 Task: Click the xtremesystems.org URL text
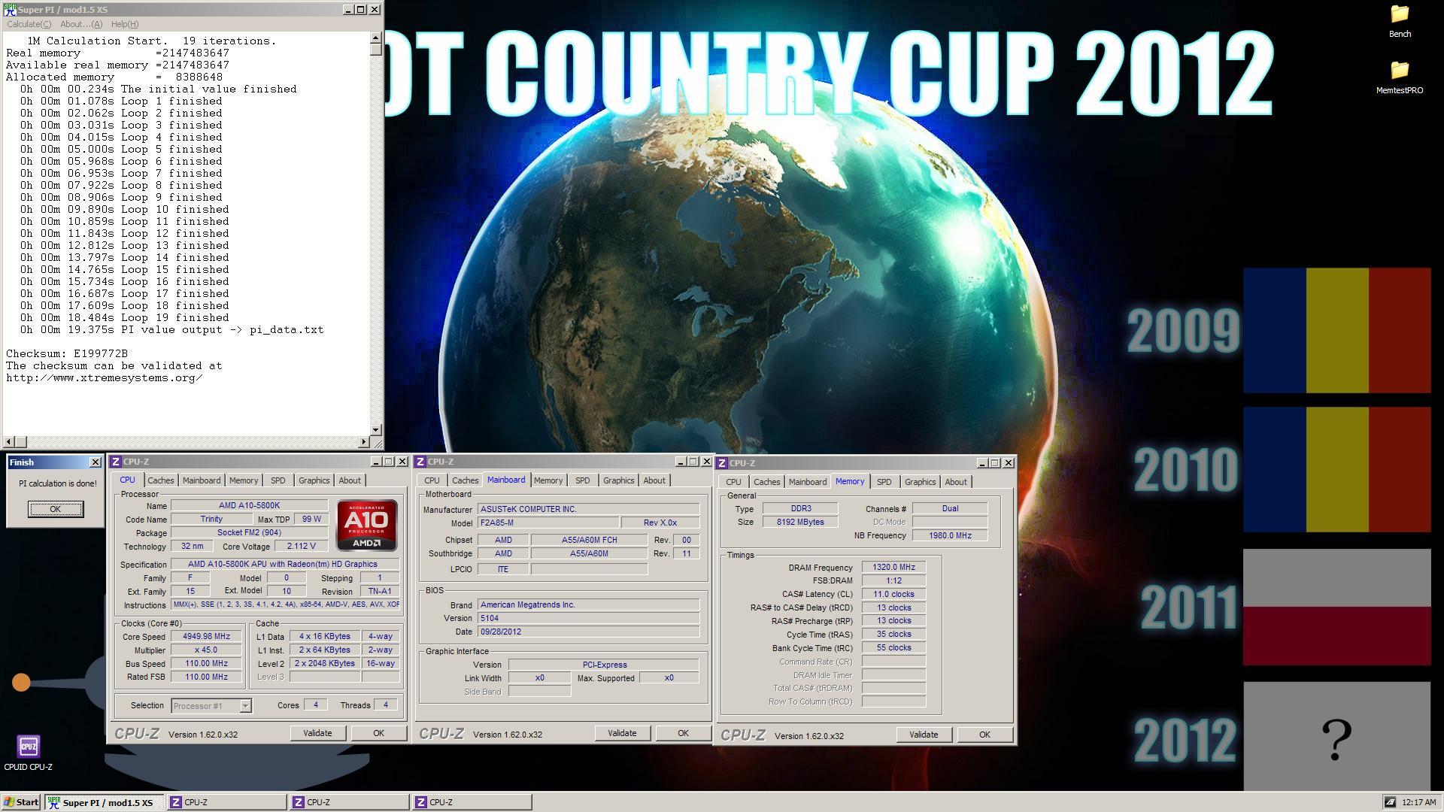coord(104,377)
